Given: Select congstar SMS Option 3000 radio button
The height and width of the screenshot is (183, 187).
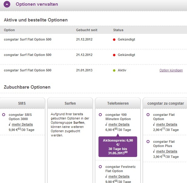Looking at the screenshot, I should 4,115.
